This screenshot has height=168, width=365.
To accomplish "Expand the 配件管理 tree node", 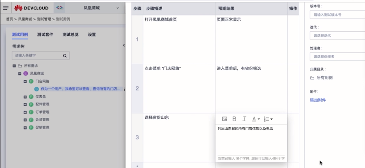I will click(x=25, y=105).
